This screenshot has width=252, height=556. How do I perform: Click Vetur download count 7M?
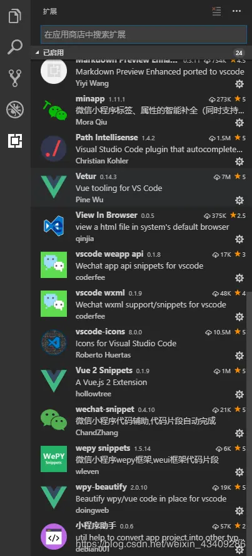click(x=222, y=177)
